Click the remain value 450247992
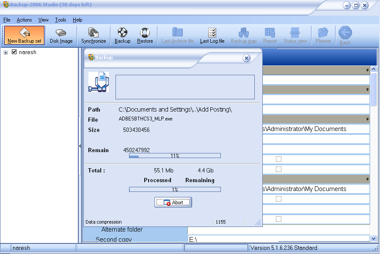Screen dimensions: 380x254 [136, 150]
